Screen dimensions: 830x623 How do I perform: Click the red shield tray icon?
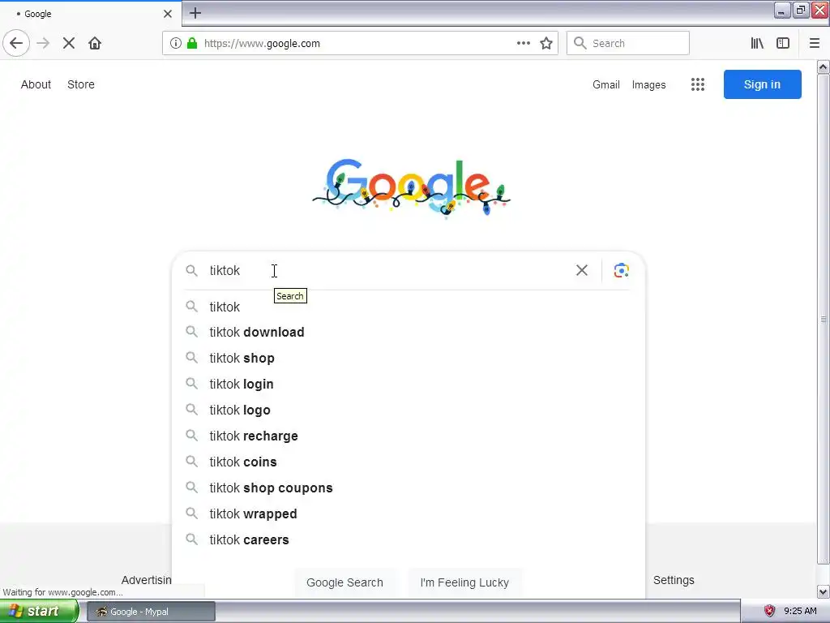point(770,611)
